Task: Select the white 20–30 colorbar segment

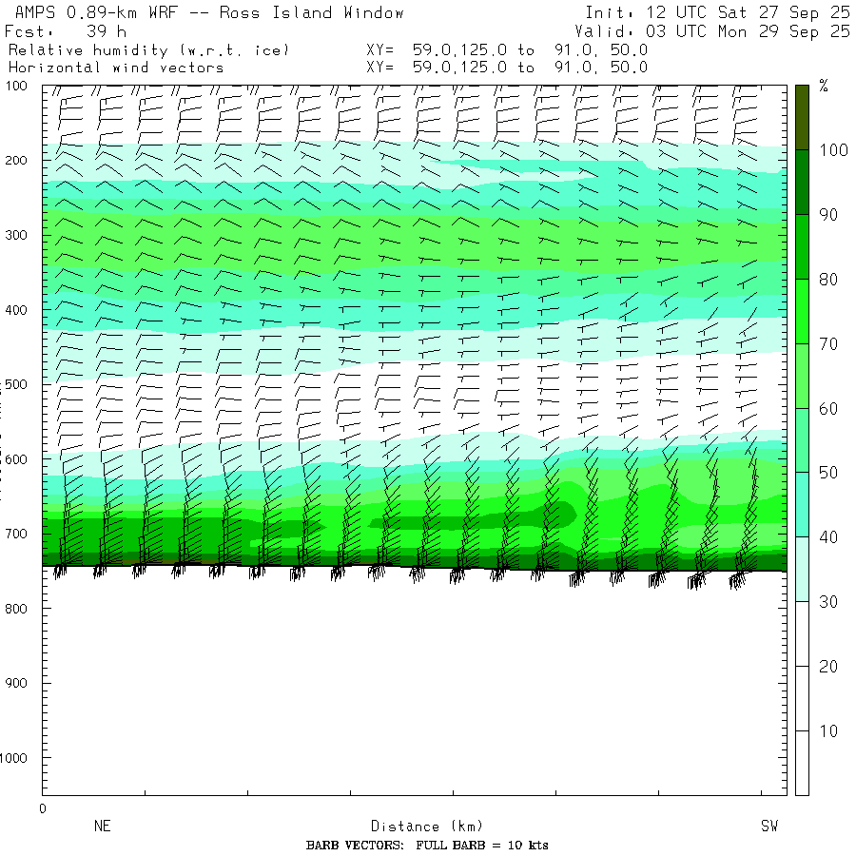Action: click(802, 633)
